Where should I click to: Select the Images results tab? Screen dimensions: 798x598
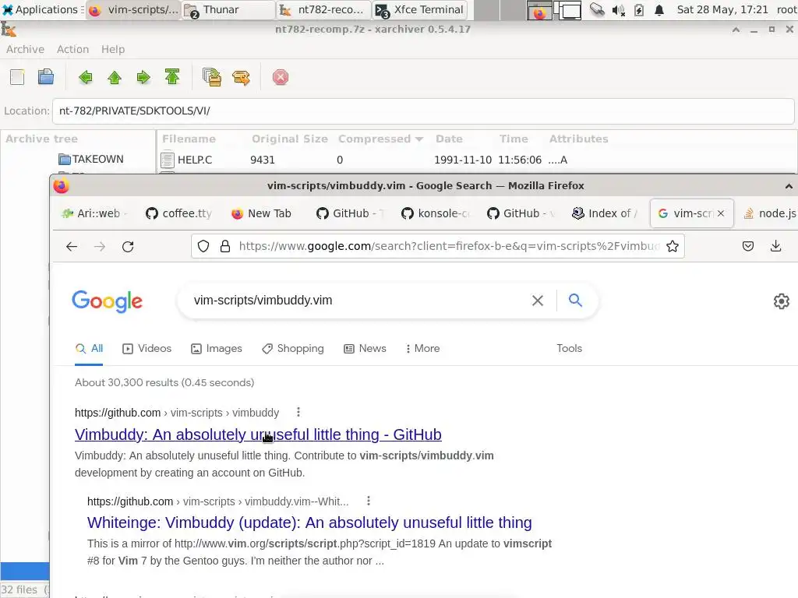pyautogui.click(x=217, y=349)
